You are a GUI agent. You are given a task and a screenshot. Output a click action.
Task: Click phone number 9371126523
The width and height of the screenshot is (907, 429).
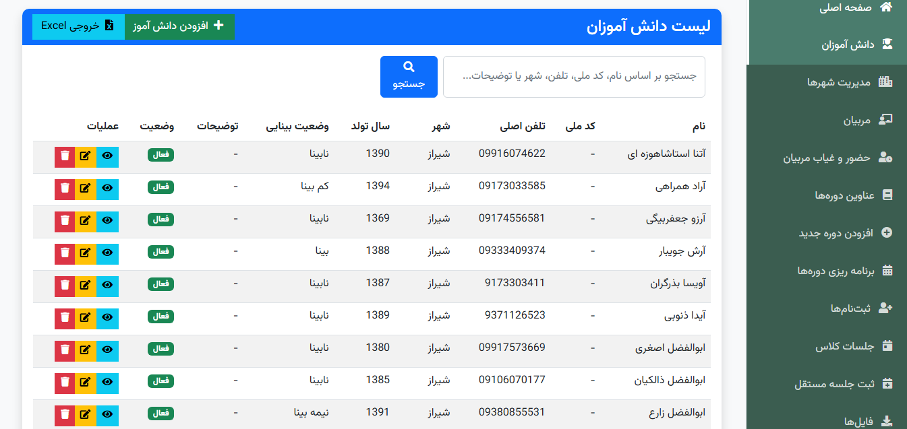pyautogui.click(x=515, y=315)
